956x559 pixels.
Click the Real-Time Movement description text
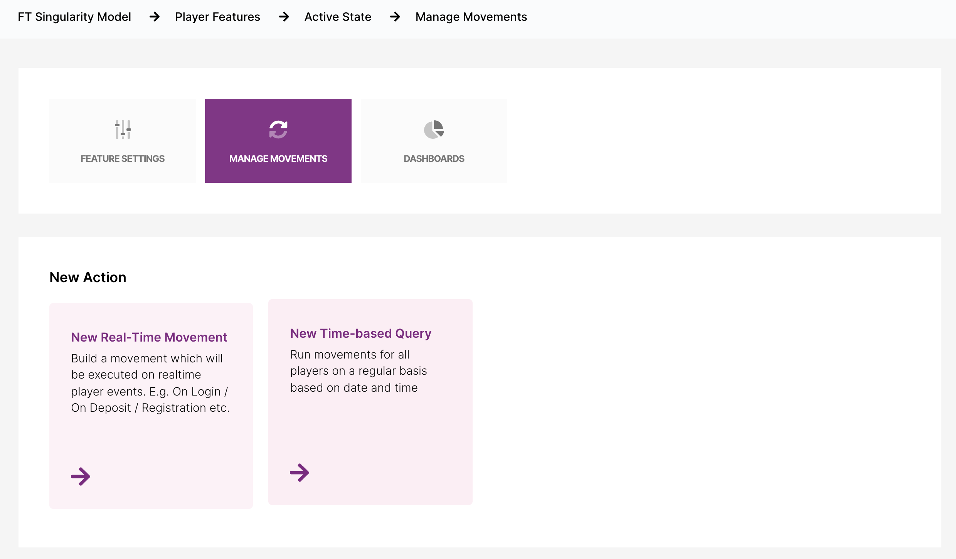click(150, 383)
